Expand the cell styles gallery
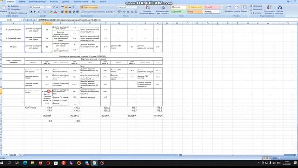 (222, 12)
